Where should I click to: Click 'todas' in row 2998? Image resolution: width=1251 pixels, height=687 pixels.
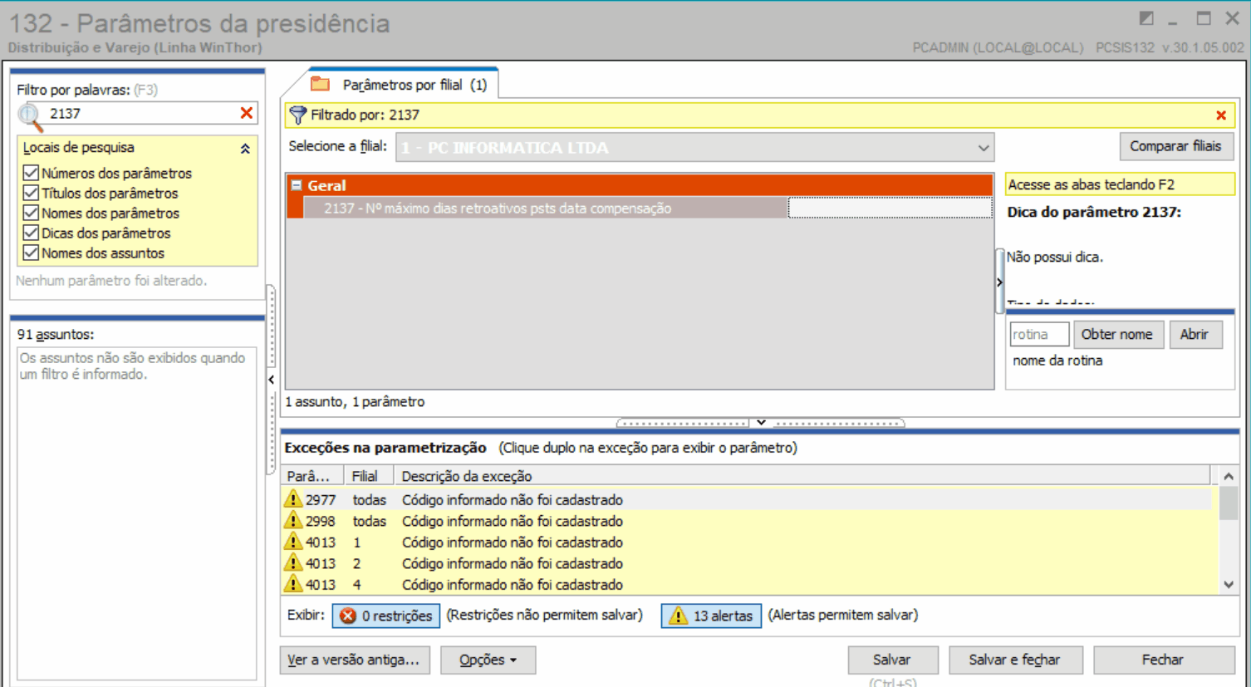(369, 521)
